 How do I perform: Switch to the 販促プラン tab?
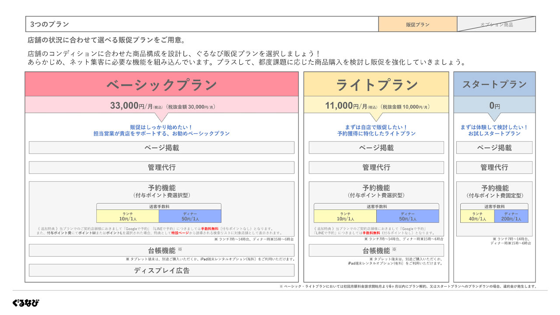[x=418, y=24]
